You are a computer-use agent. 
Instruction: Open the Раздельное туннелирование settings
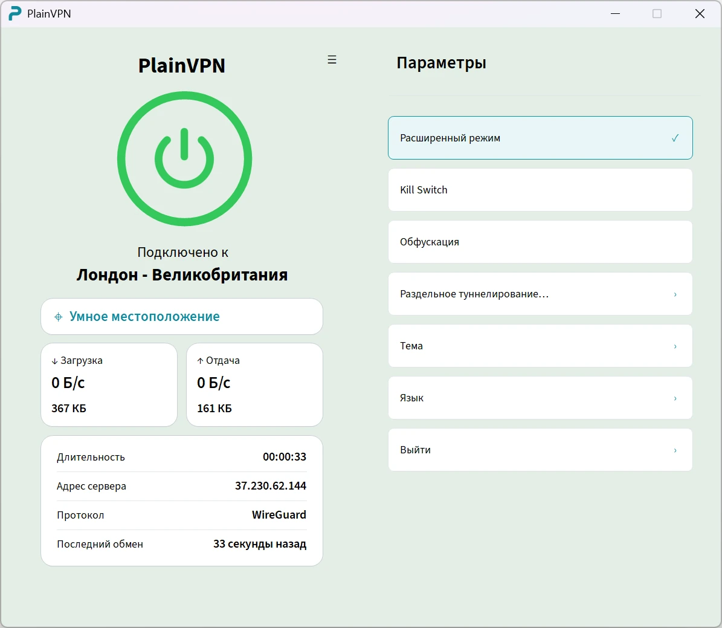[540, 294]
